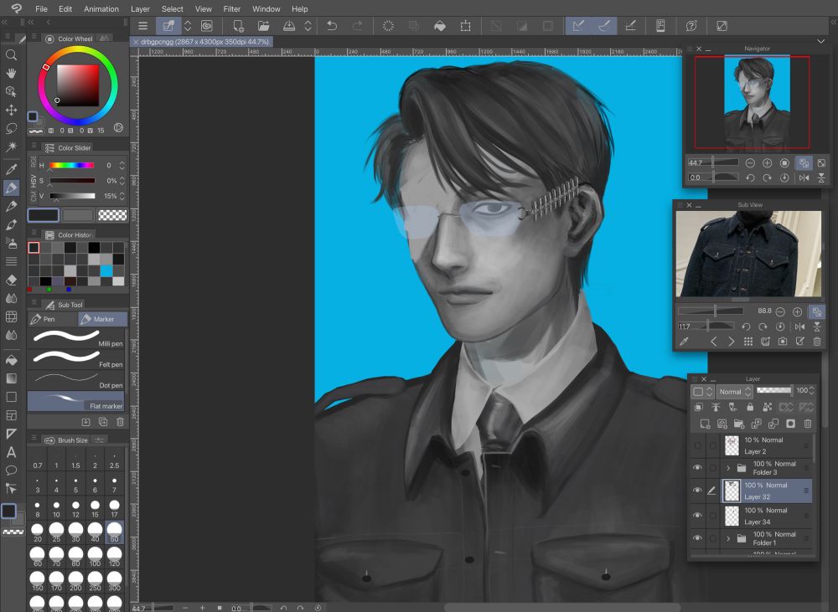Viewport: 838px width, 612px height.
Task: Open the Filter menu
Action: 232,9
